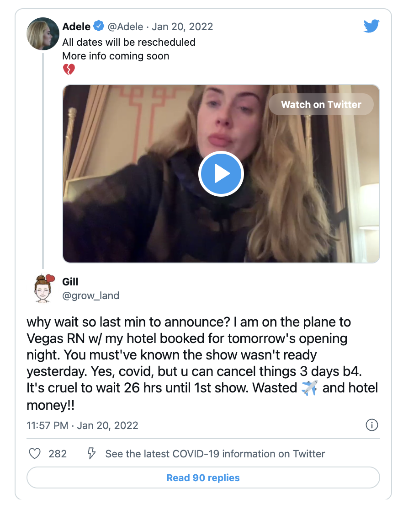403x515 pixels.
Task: Open the latest COVID-19 information link
Action: point(215,454)
